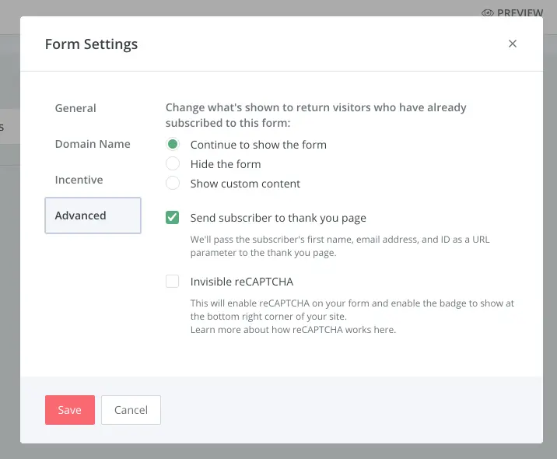Image resolution: width=557 pixels, height=459 pixels.
Task: Enable the Invisible reCAPTCHA checkbox
Action: point(173,282)
